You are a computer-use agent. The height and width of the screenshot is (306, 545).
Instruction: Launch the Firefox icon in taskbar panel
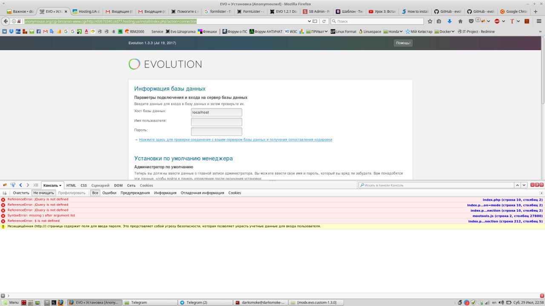tap(61, 303)
